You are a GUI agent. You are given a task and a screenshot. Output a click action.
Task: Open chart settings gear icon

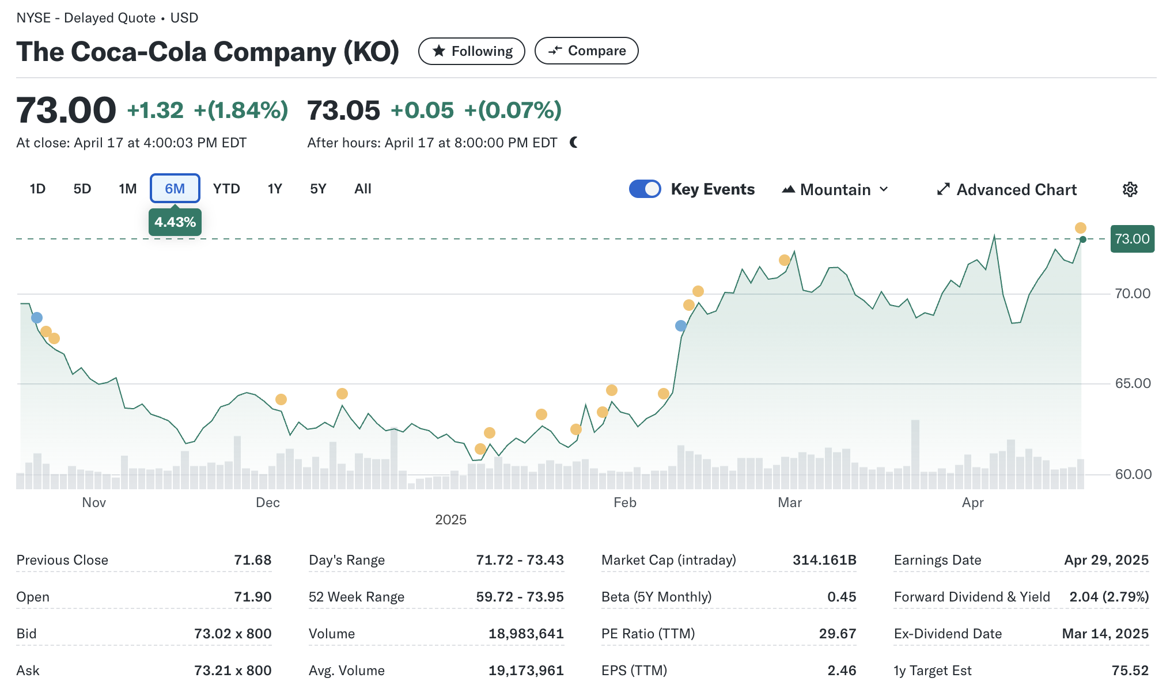point(1130,189)
